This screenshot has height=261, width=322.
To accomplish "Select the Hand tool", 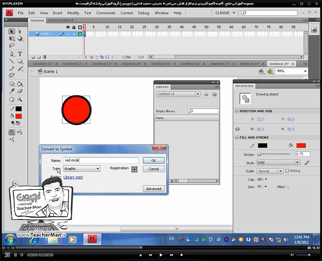I will click(x=12, y=99).
